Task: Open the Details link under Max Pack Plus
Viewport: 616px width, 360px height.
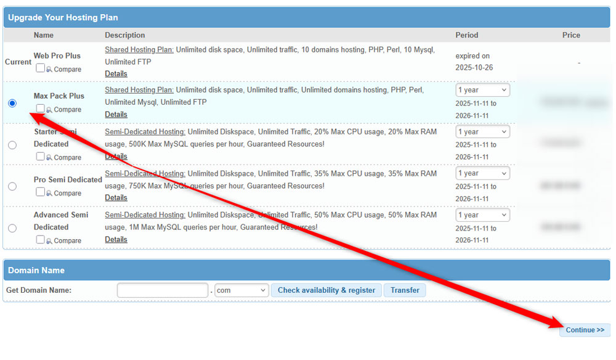Action: [116, 114]
